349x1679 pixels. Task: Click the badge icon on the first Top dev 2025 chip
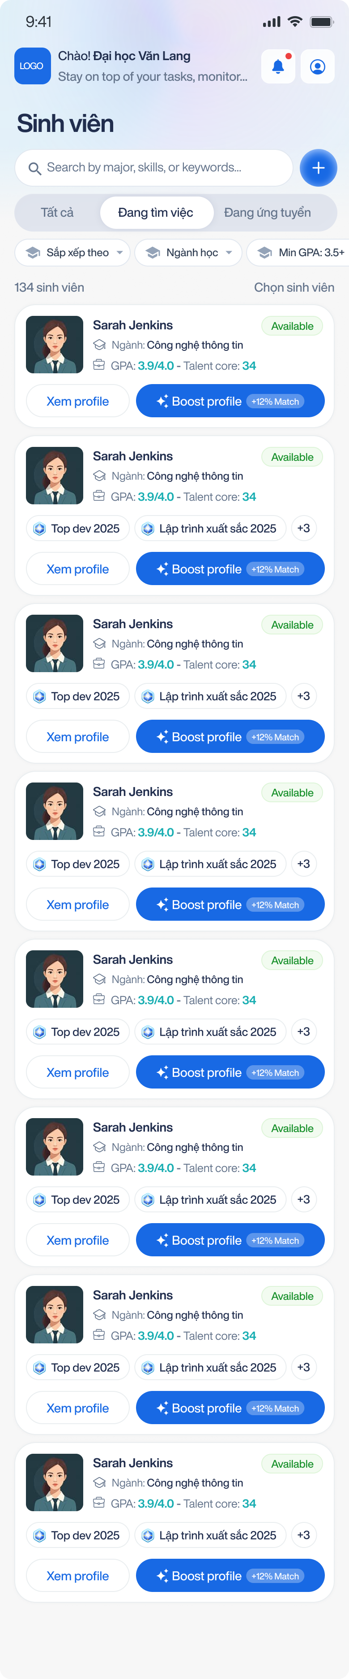40,529
